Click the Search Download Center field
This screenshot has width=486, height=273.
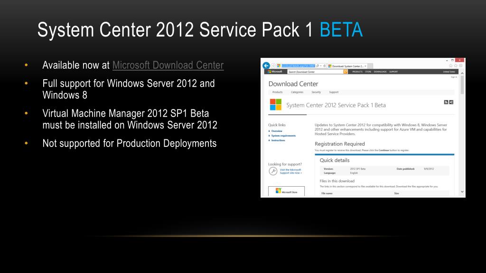coord(315,72)
